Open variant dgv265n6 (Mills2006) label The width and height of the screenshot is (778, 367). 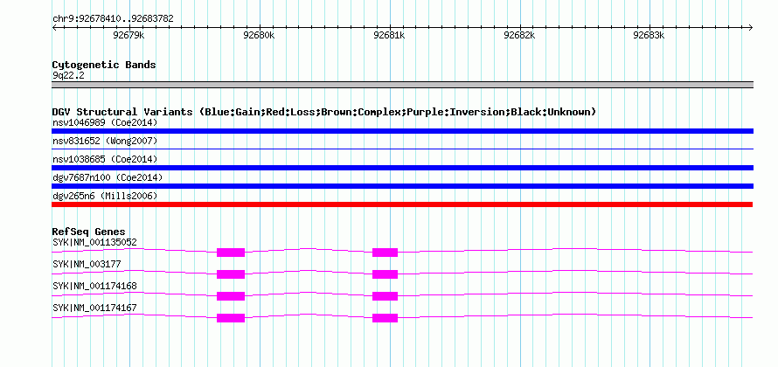(105, 197)
